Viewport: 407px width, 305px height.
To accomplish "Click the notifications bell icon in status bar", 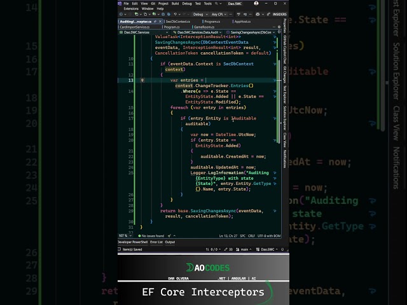I will click(282, 249).
